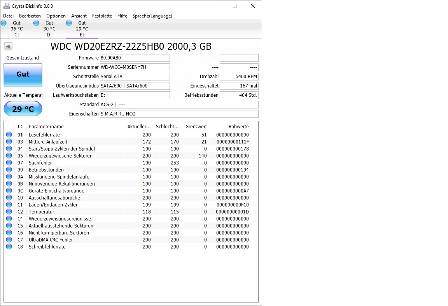This screenshot has width=448, height=306.
Task: Click status icon next to Misslungene Spindelanläufe
Action: [9, 177]
